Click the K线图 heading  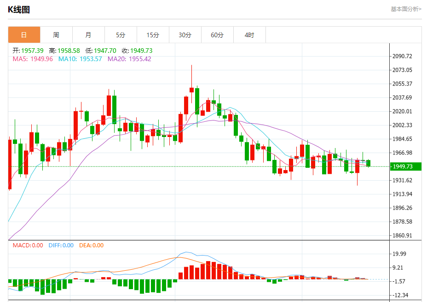(18, 10)
